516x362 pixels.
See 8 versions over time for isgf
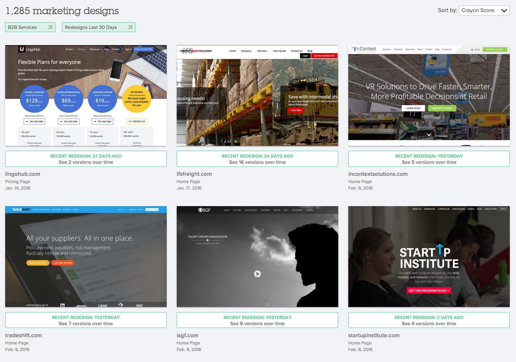click(257, 320)
